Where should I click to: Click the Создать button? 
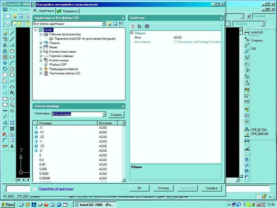pos(116,114)
